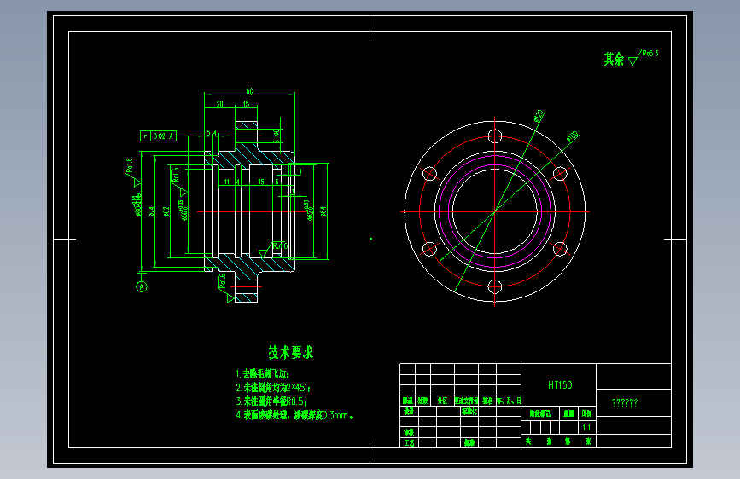
Task: Select the ø100 diameter label
Action: (x=573, y=136)
